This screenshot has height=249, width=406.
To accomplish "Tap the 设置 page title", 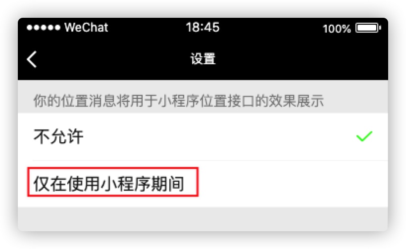I will click(203, 59).
